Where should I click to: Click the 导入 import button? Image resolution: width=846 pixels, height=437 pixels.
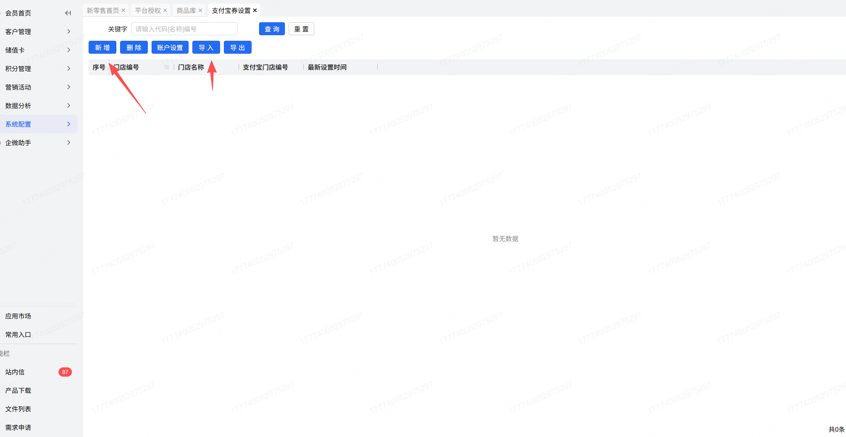pyautogui.click(x=206, y=47)
